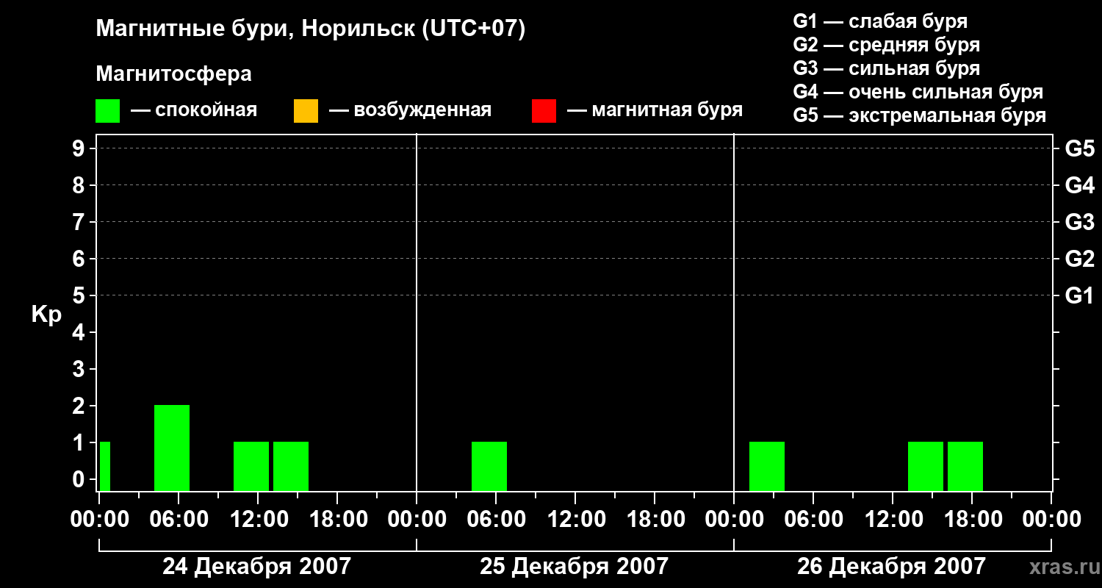Click '06:00' under 26 December
The image size is (1102, 588).
(813, 520)
